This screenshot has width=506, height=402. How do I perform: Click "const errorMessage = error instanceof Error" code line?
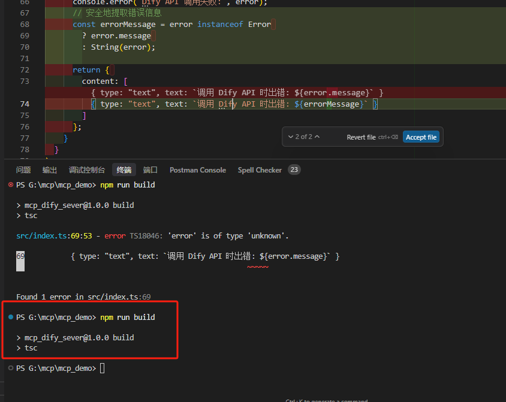tap(171, 24)
